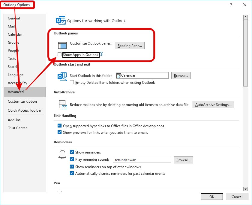
Task: Click the Outlook icon beside Start Outlook in this folder
Action: pyautogui.click(x=62, y=76)
